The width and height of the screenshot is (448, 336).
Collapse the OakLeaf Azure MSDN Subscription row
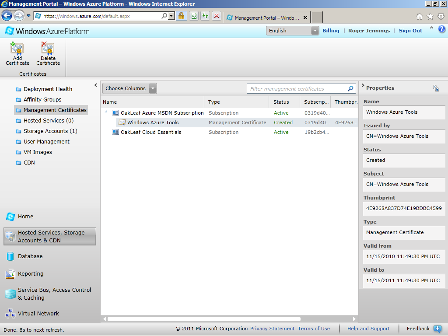[x=106, y=112]
